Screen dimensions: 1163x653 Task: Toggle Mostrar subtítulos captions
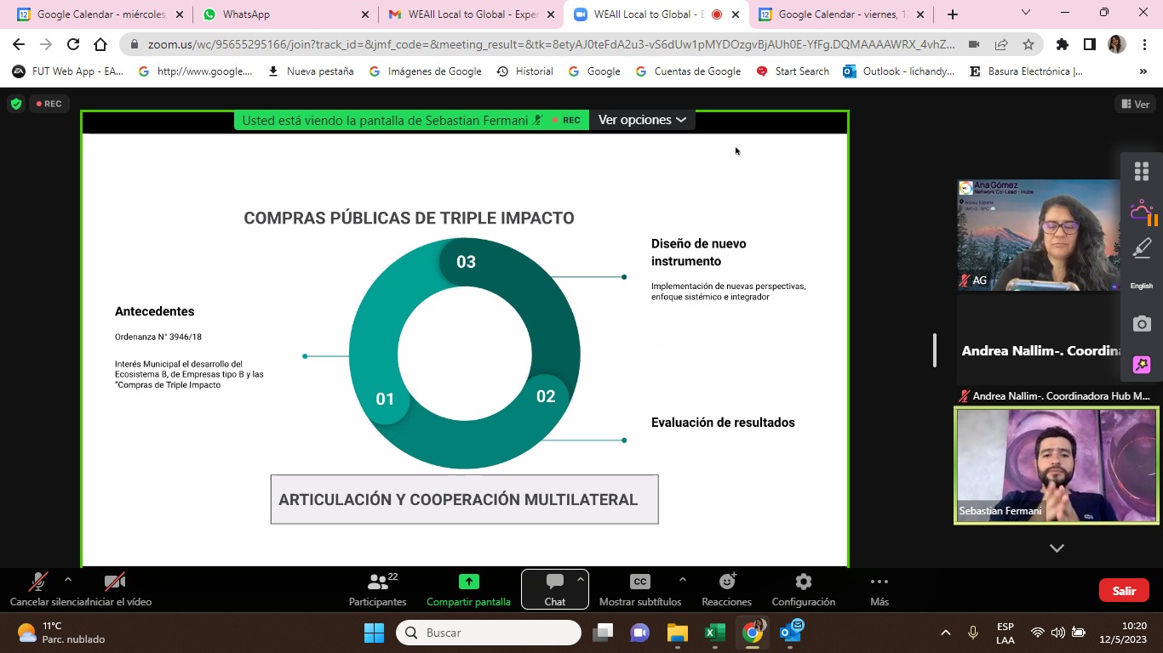pos(639,589)
